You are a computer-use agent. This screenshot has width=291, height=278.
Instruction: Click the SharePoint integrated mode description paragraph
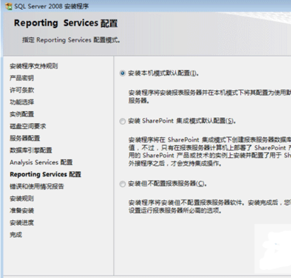pos(209,151)
